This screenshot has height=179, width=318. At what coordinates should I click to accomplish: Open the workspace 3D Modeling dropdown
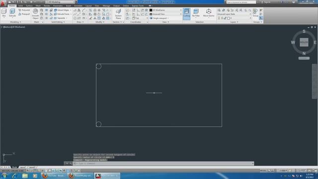(61, 2)
